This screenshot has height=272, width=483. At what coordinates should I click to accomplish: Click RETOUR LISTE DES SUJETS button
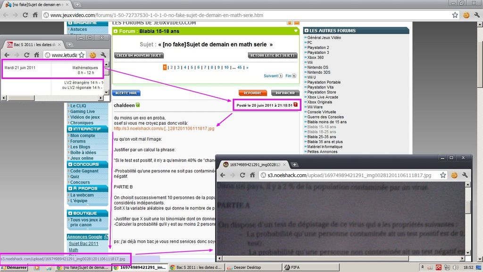point(273,56)
